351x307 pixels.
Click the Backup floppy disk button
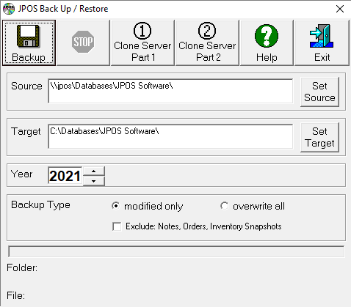coord(29,43)
